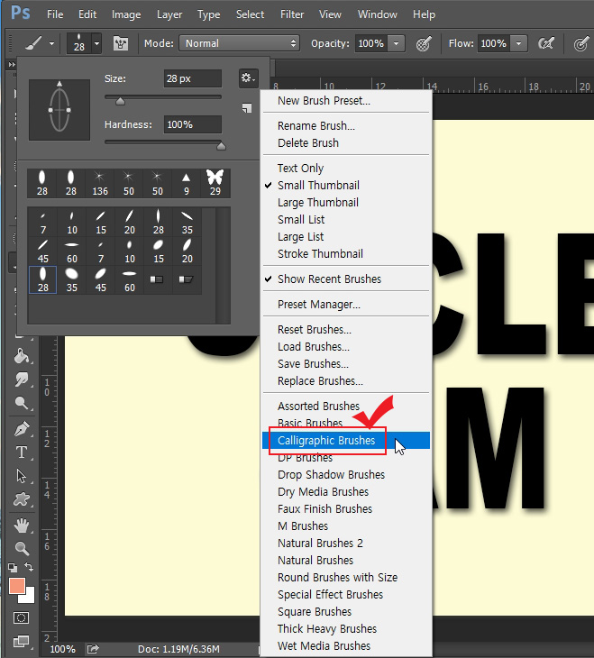Select the Dodge tool
Screen dimensions: 594x658
click(22, 403)
